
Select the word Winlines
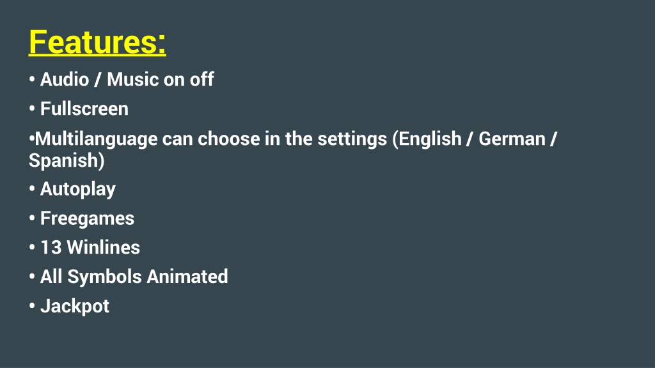[x=103, y=247]
